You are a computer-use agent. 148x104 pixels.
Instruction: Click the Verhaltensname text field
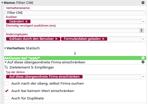click(75, 13)
